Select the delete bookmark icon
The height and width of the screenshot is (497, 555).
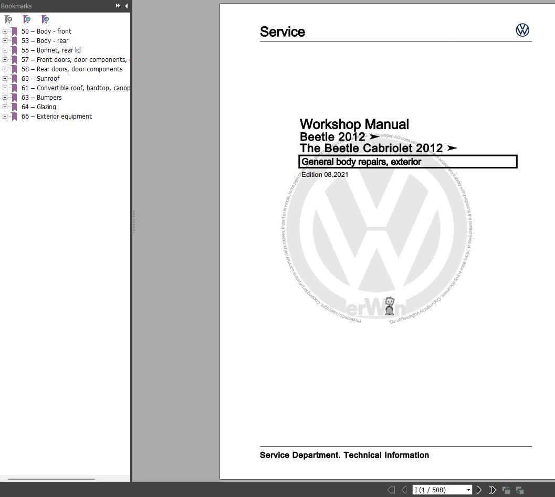tap(8, 19)
